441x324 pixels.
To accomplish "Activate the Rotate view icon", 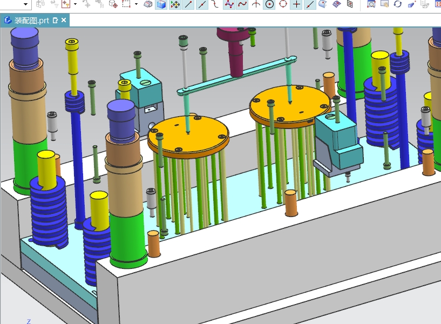I will pos(398,4).
